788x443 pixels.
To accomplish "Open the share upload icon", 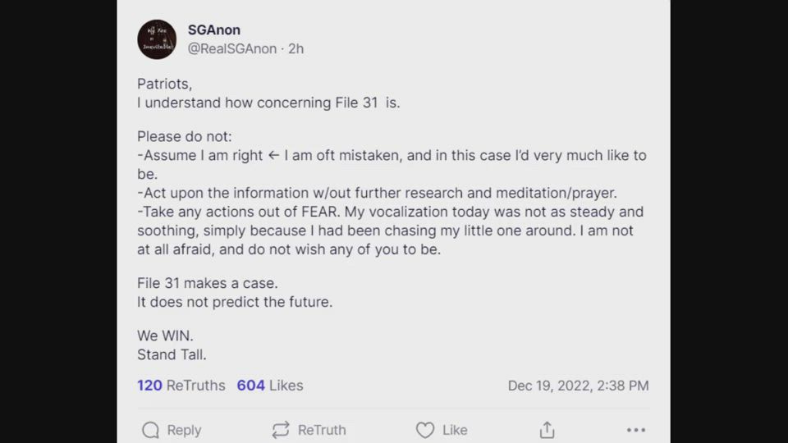I will (547, 430).
